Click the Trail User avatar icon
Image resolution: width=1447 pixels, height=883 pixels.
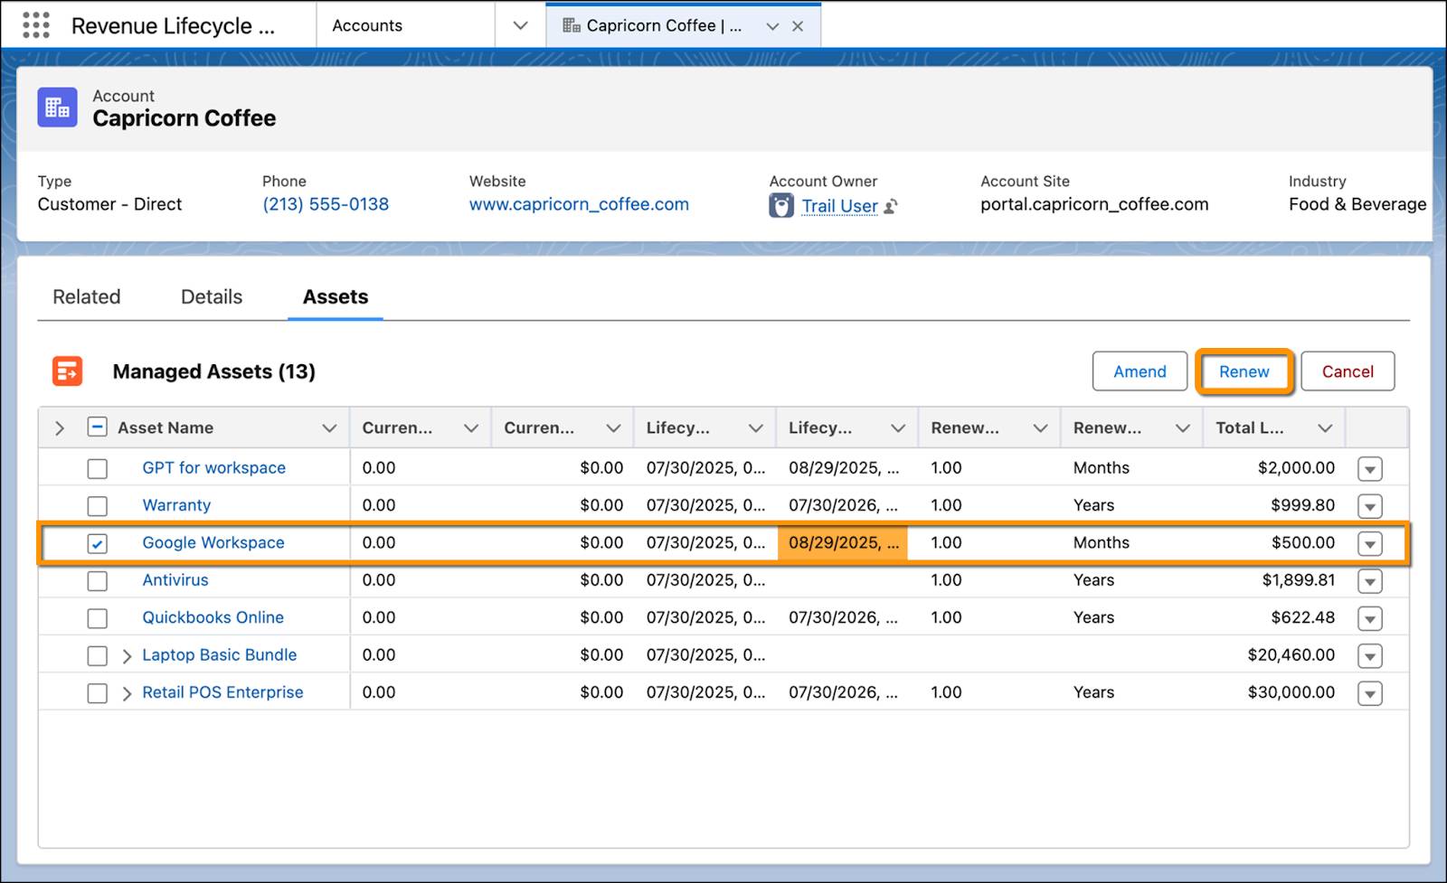pyautogui.click(x=781, y=206)
